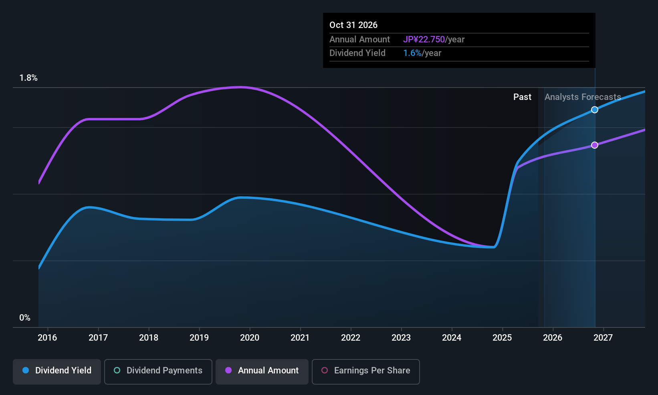This screenshot has width=658, height=395.
Task: Click the Past label on the chart
Action: 522,97
